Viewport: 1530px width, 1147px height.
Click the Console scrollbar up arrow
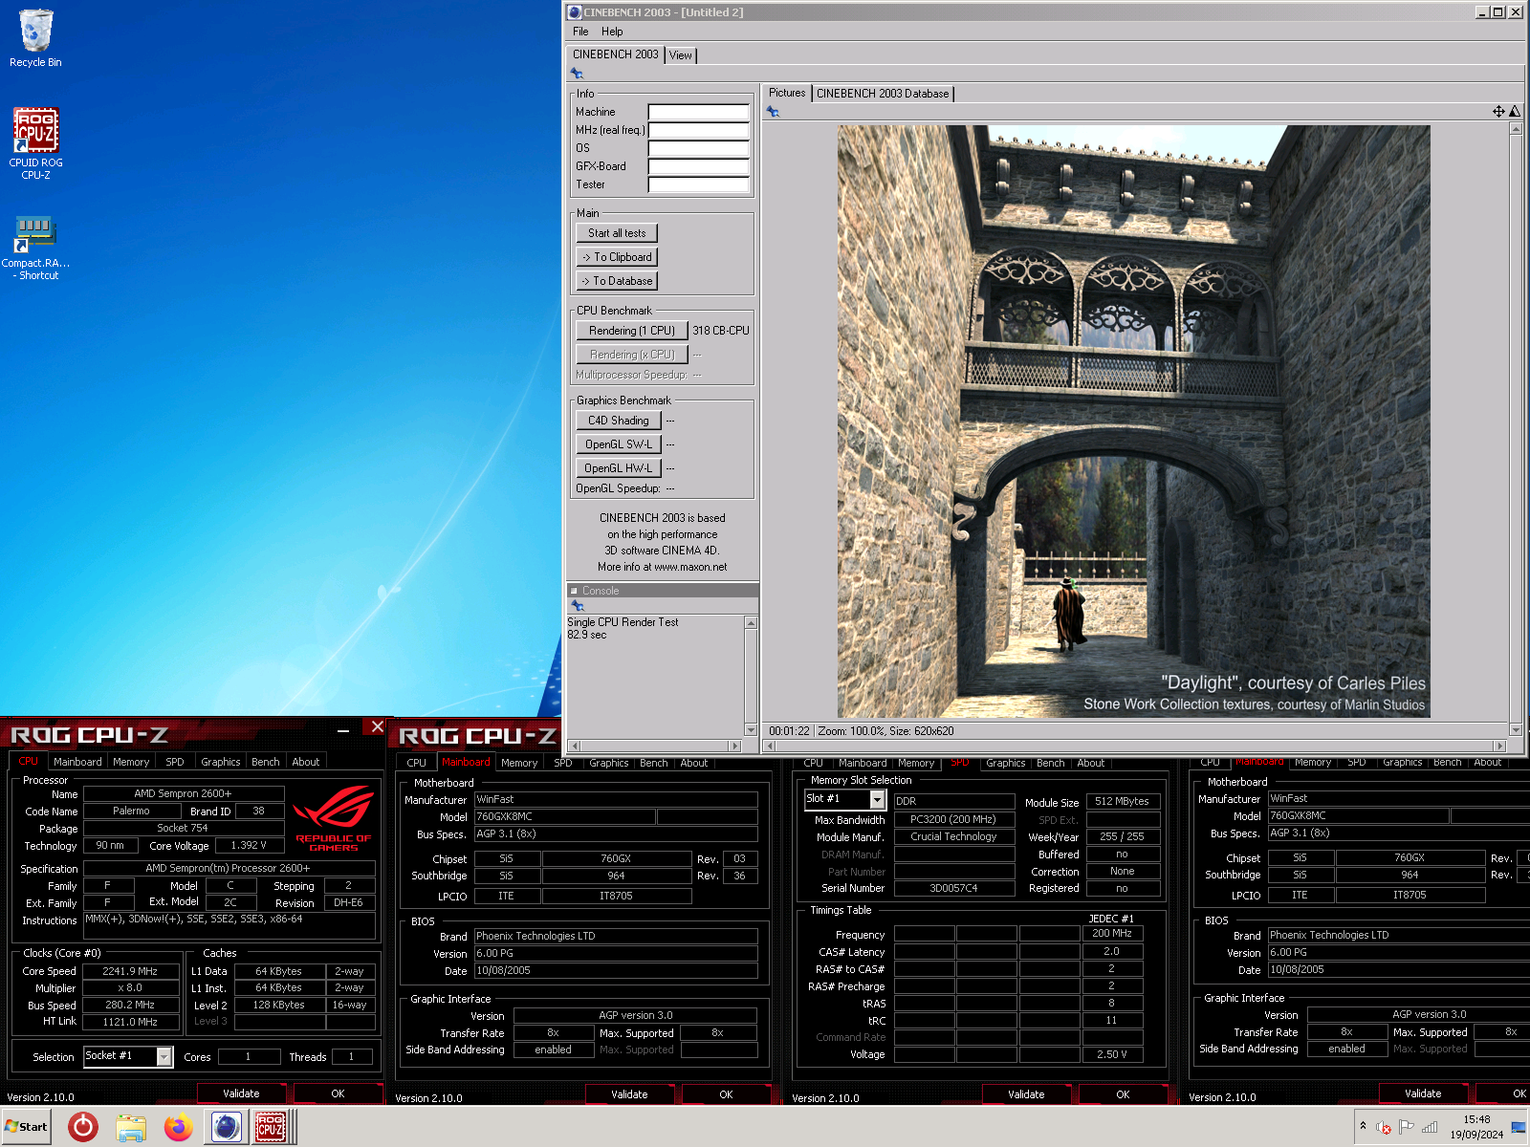coord(751,623)
